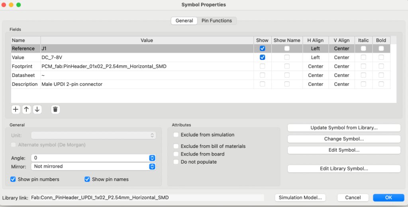Select the DC_7-8V value cell

pos(147,57)
